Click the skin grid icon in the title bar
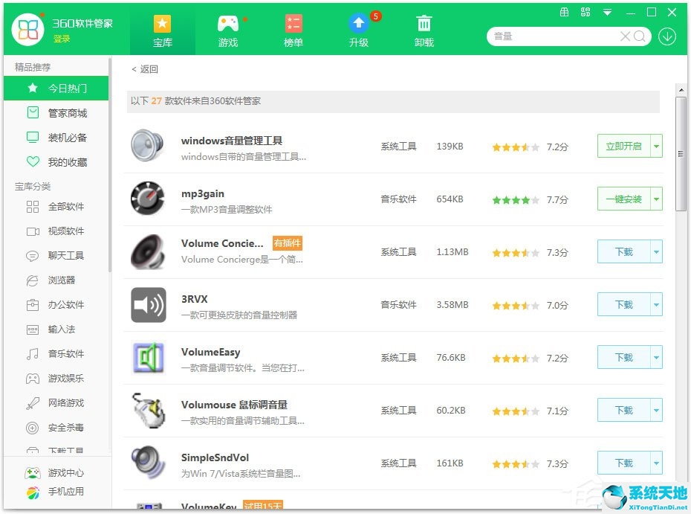This screenshot has height=514, width=691. pos(563,11)
